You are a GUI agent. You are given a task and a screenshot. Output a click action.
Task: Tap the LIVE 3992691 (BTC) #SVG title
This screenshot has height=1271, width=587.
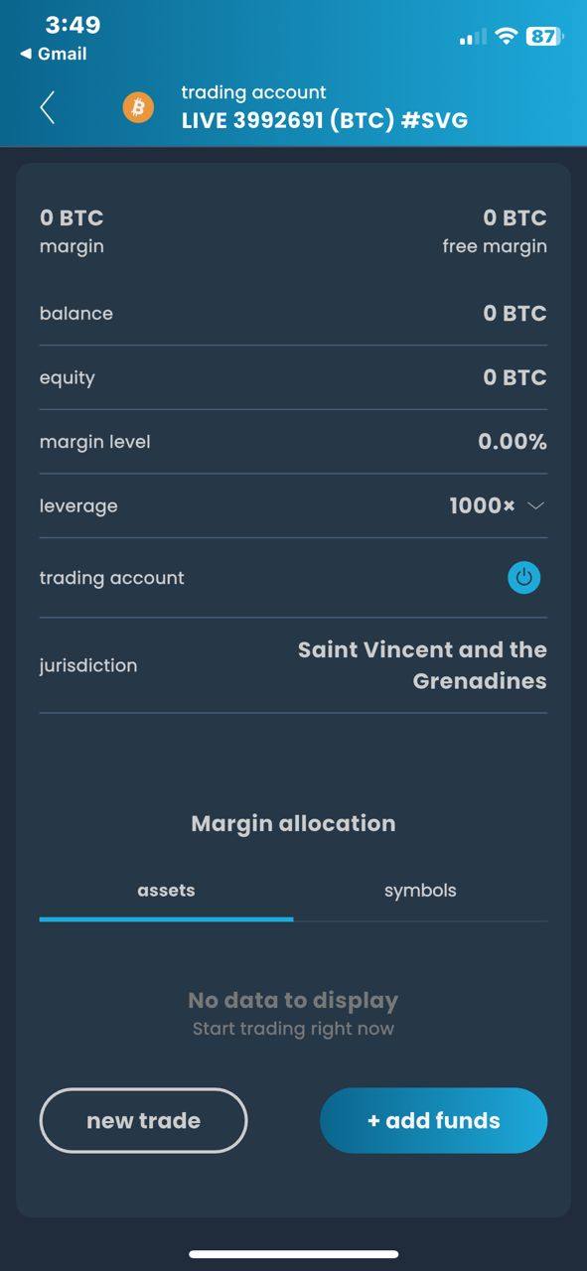[x=324, y=120]
